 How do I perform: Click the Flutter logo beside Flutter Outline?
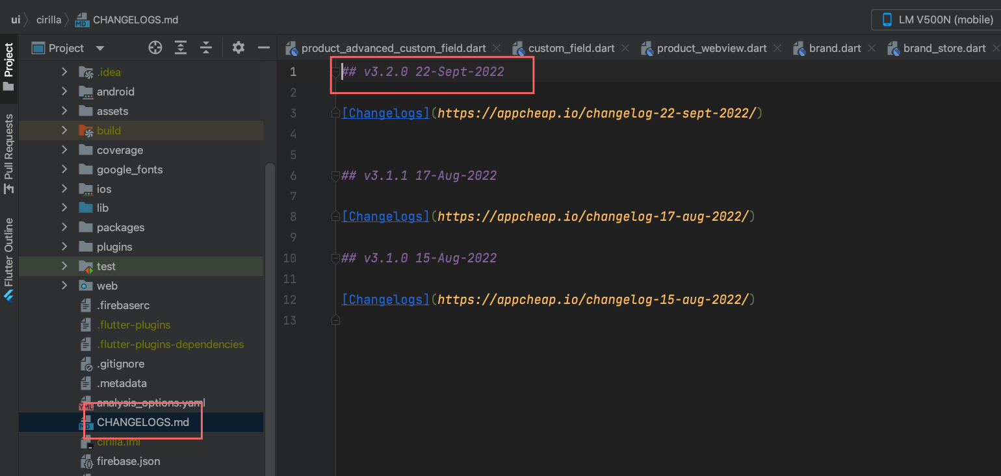(x=8, y=296)
